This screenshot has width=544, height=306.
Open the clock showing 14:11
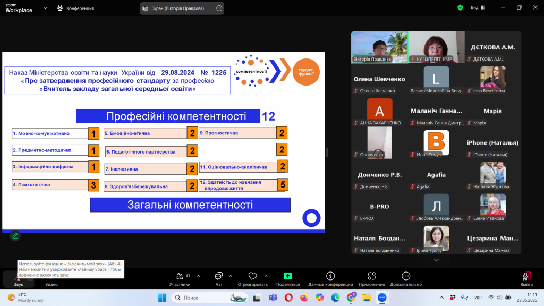pyautogui.click(x=526, y=297)
